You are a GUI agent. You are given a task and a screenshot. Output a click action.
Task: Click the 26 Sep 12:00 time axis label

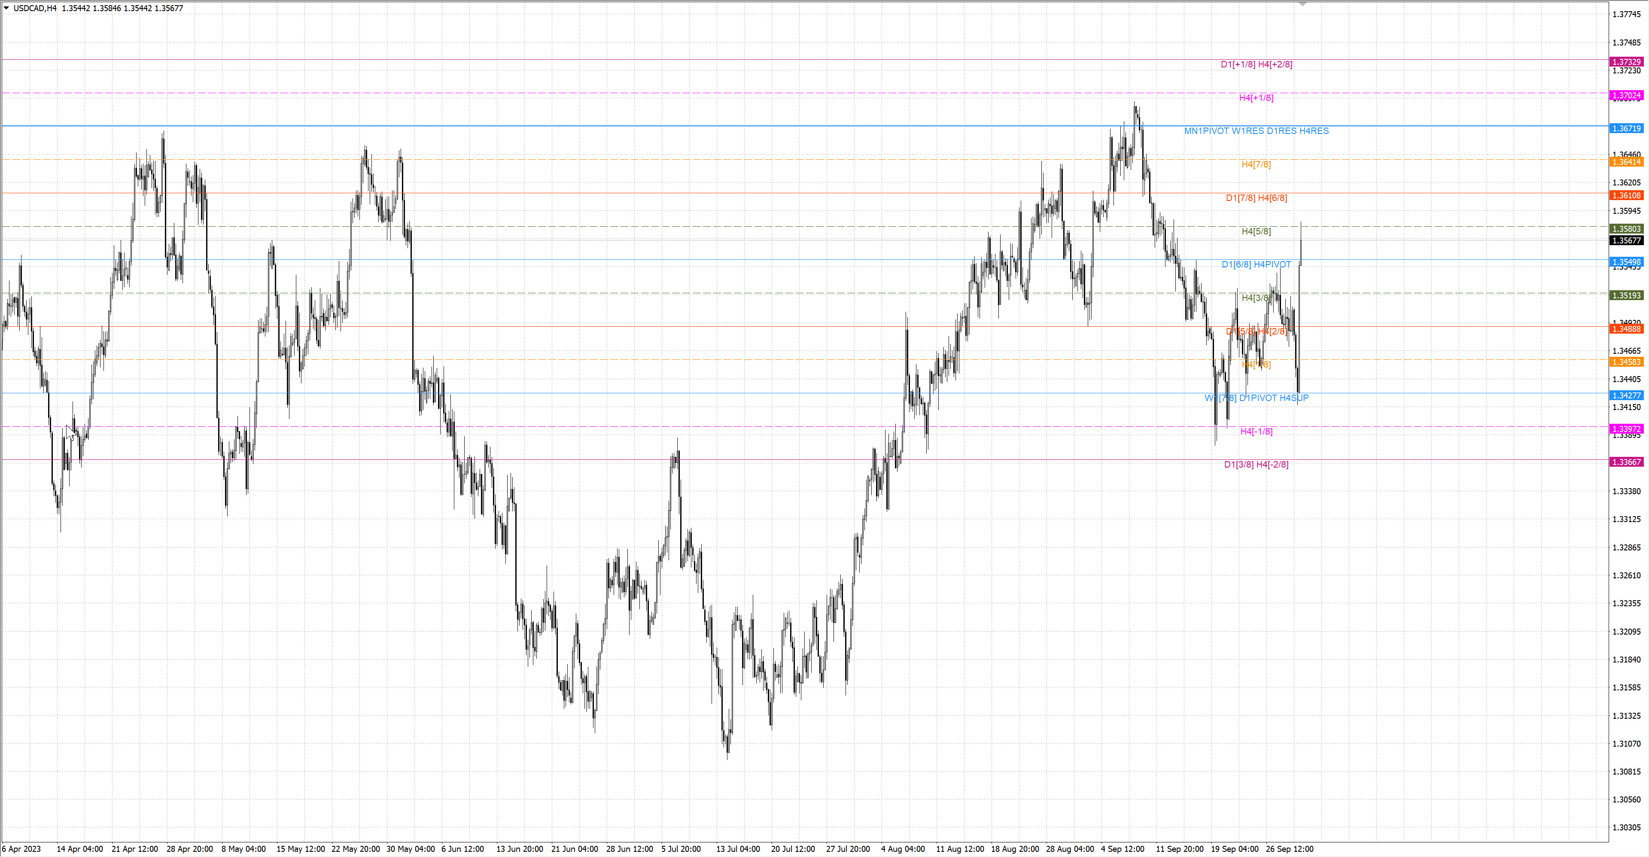(1289, 849)
